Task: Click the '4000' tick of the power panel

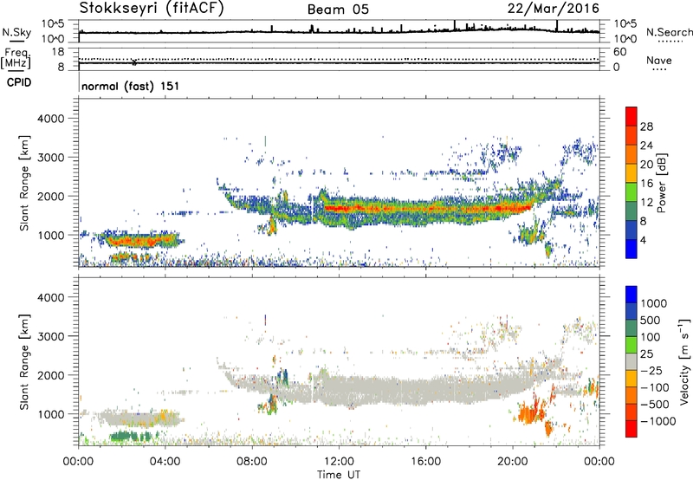Action: click(50, 119)
